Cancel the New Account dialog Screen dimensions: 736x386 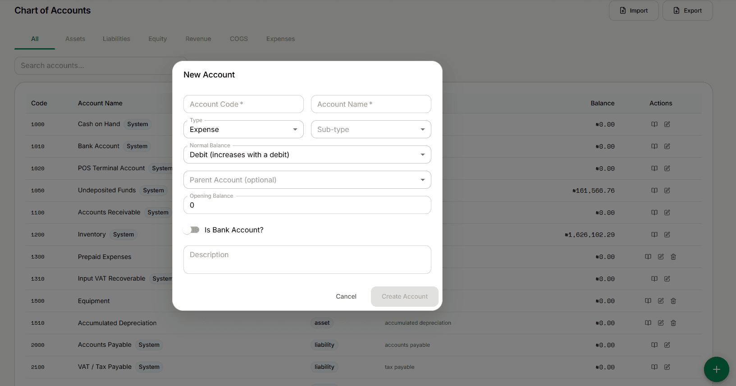coord(346,296)
